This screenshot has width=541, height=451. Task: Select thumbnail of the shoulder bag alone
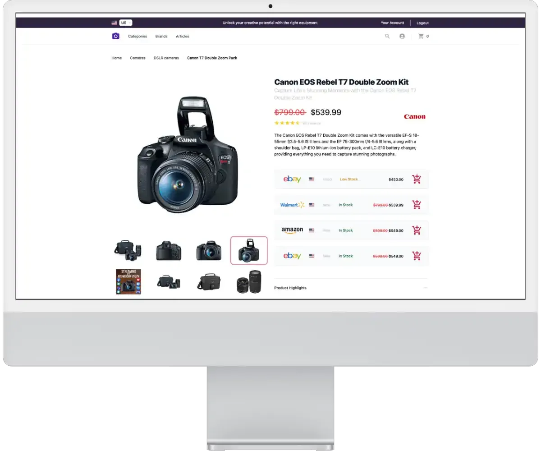[209, 282]
